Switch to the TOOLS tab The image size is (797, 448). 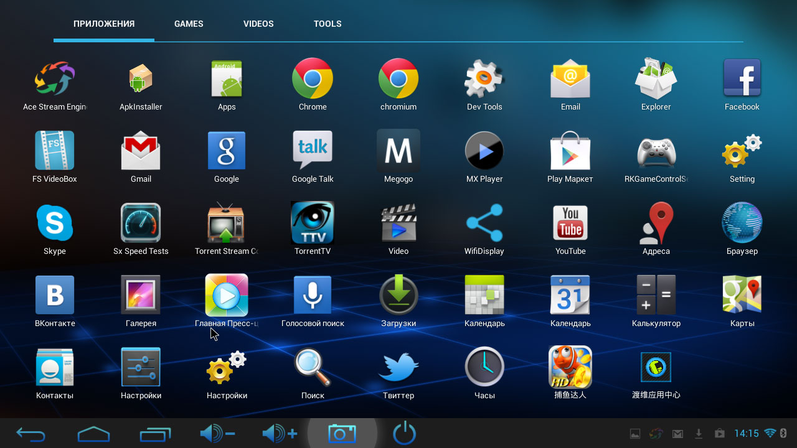pyautogui.click(x=328, y=24)
